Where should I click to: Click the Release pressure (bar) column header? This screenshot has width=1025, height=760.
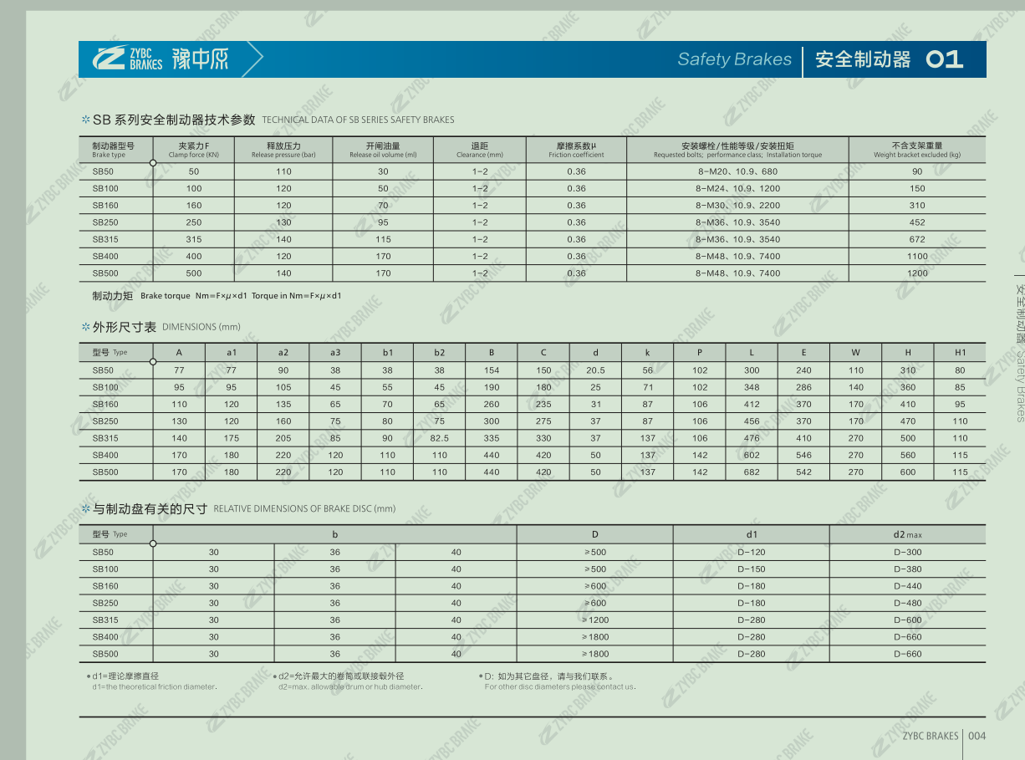[283, 150]
